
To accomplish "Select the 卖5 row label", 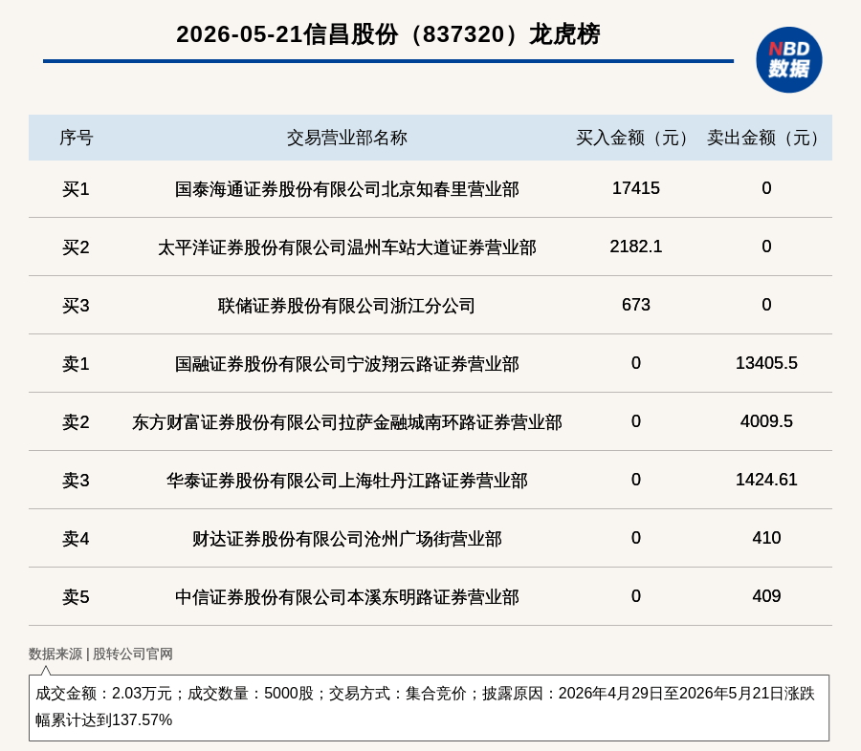I will point(76,597).
